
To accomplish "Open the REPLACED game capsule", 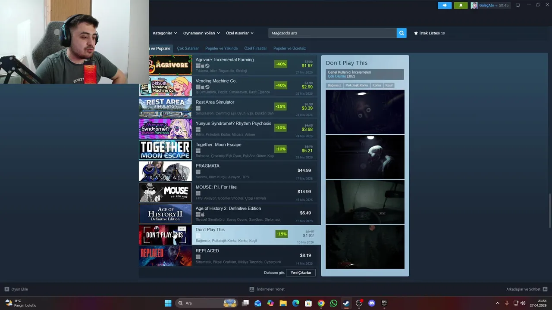I will point(165,256).
